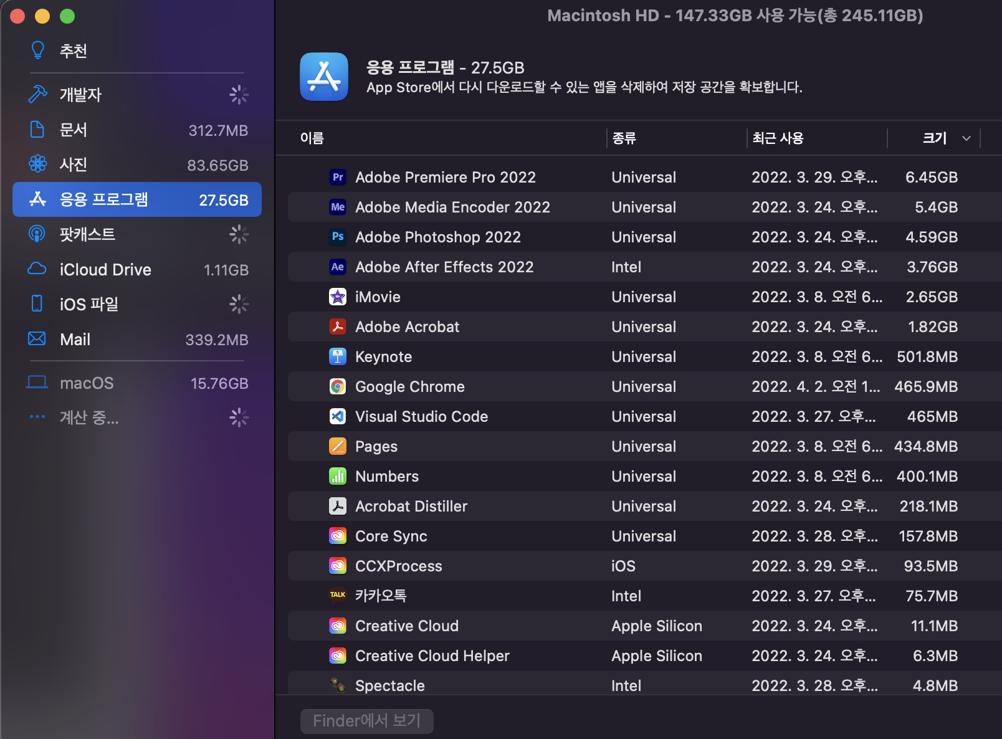Click the Adobe Media Encoder Me icon
1002x739 pixels.
[x=338, y=207]
